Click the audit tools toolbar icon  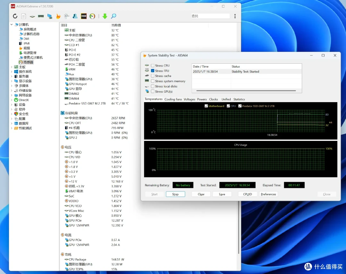67,16
